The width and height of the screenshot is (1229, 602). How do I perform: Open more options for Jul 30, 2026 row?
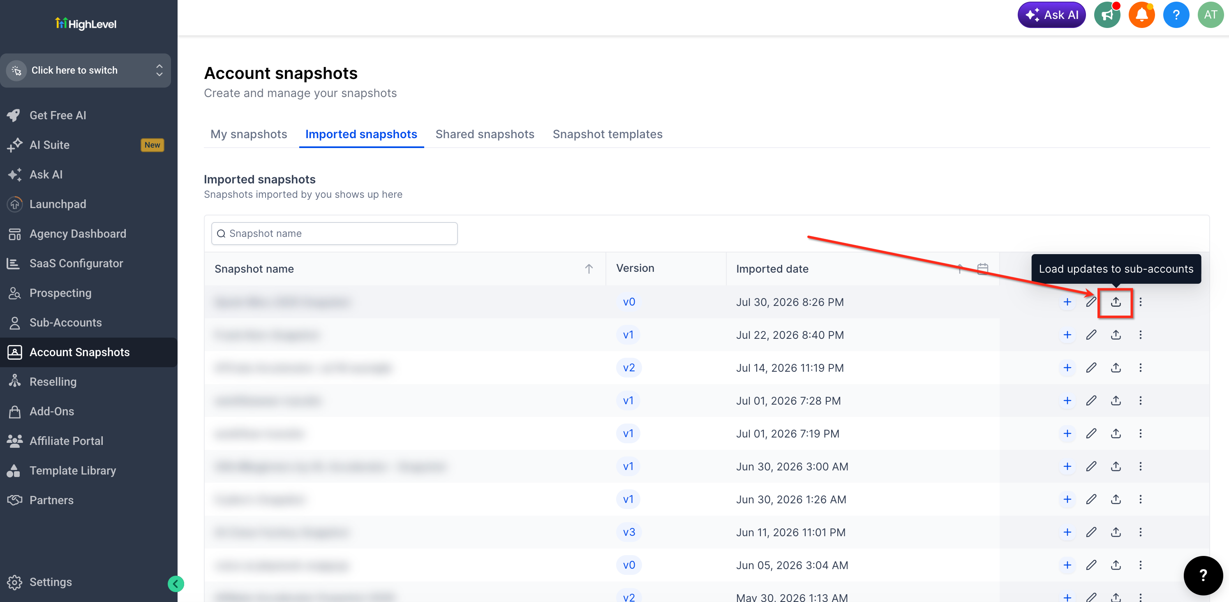pyautogui.click(x=1140, y=302)
